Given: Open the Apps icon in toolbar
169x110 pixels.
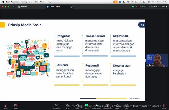Looking at the screenshot, I should coord(117,106).
